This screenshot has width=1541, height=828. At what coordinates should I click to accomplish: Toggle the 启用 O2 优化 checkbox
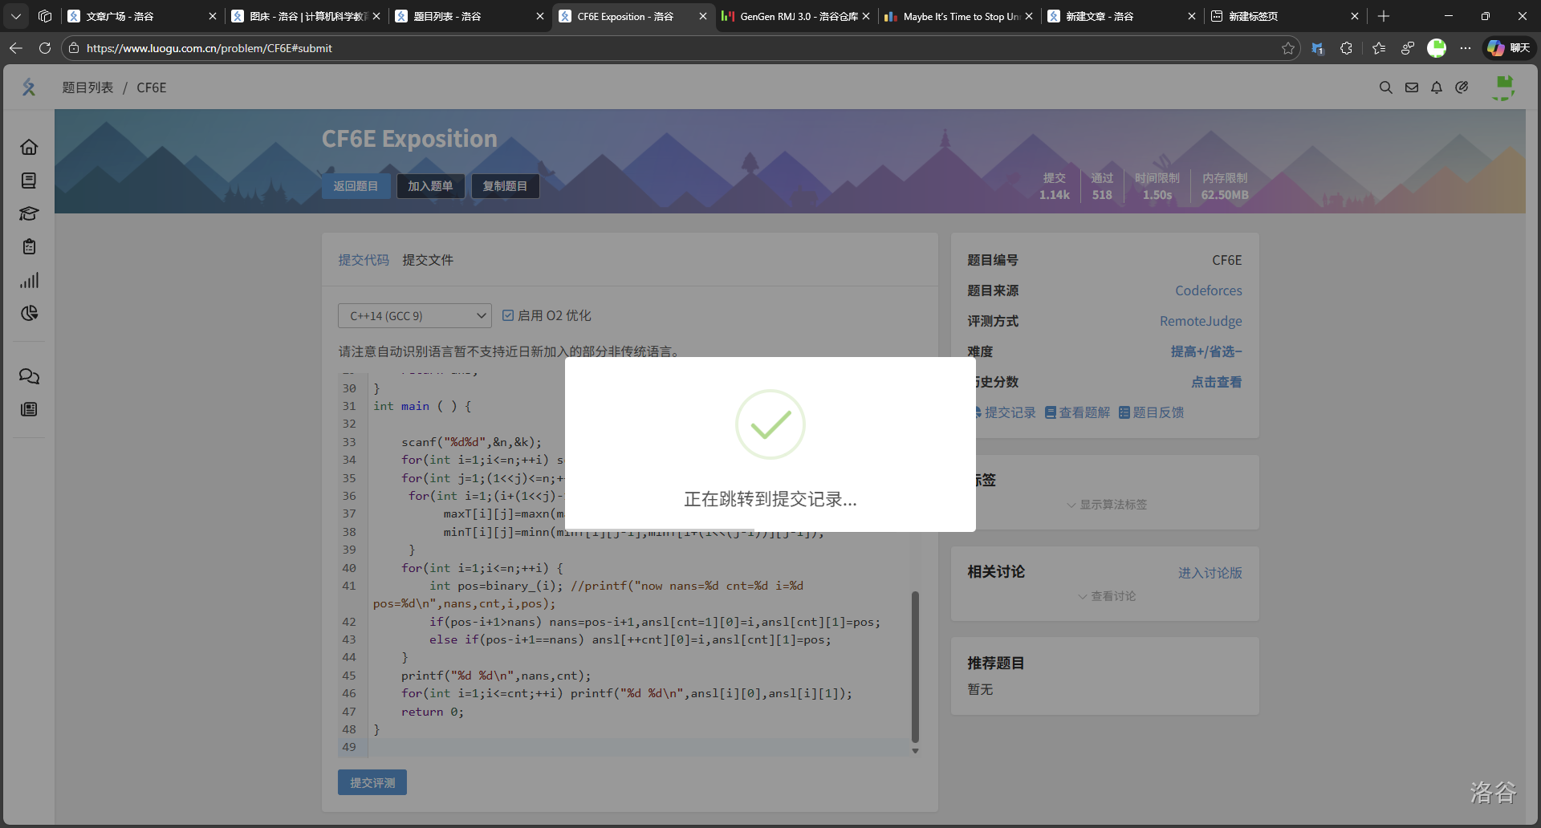click(x=508, y=315)
